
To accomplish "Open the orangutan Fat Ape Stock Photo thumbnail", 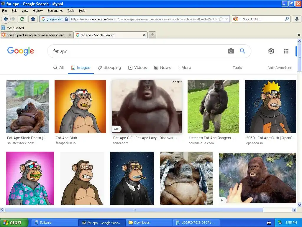I will tap(27, 106).
